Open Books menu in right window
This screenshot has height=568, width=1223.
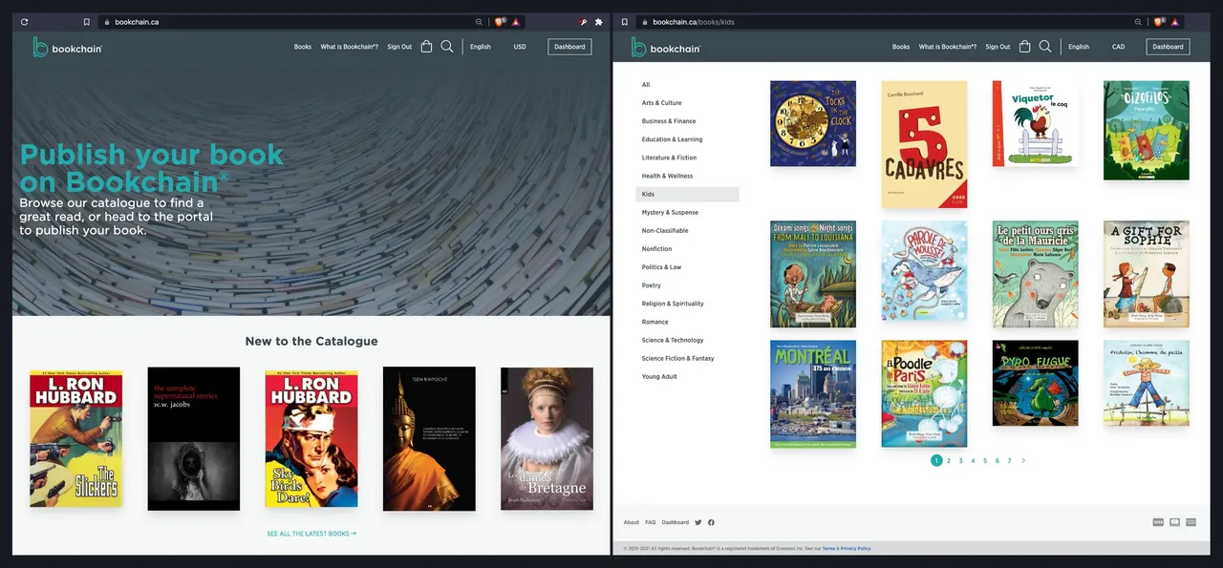point(901,47)
